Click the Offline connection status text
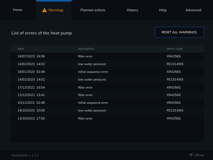This screenshot has height=160, width=213. point(199,155)
